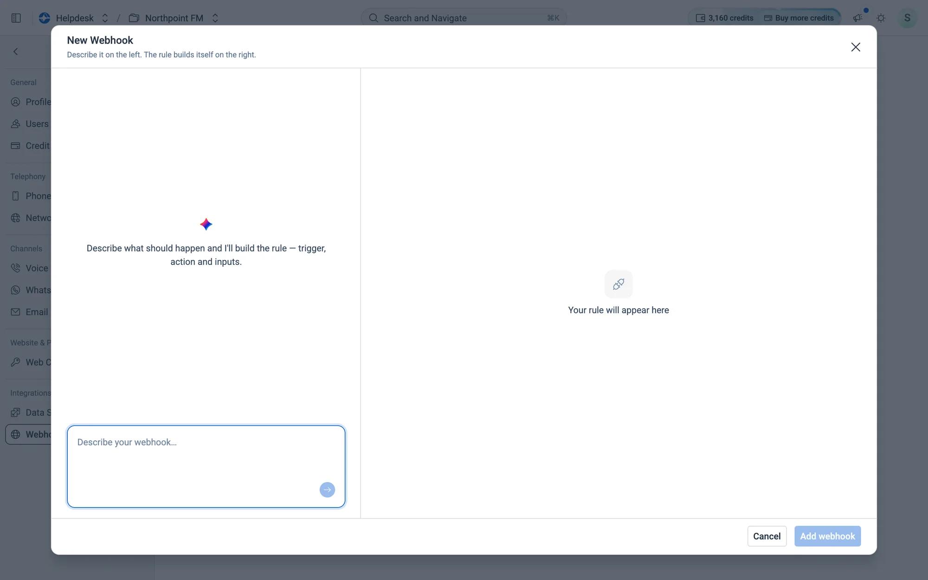The height and width of the screenshot is (580, 928).
Task: Toggle light/dark theme sun icon
Action: click(x=881, y=18)
